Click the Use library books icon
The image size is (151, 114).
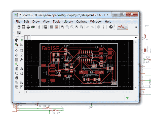point(45,27)
